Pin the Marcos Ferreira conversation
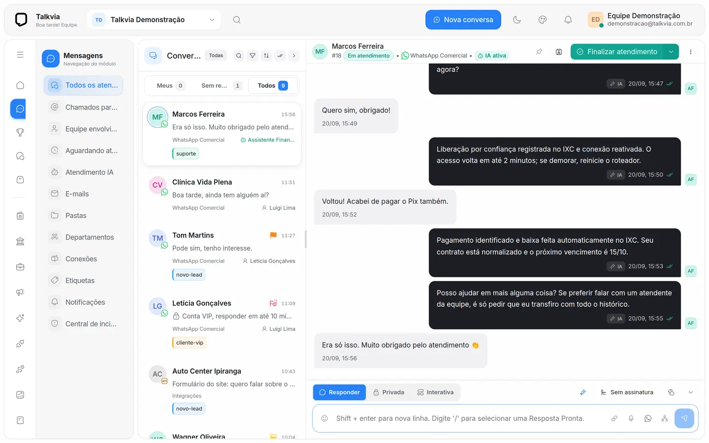The height and width of the screenshot is (443, 709). 539,52
